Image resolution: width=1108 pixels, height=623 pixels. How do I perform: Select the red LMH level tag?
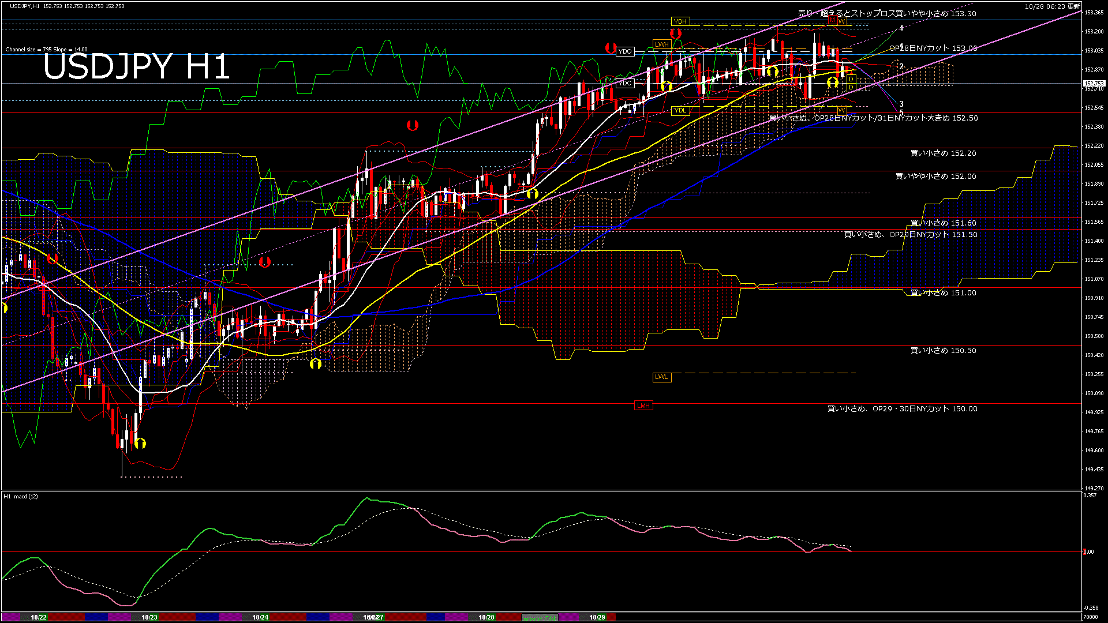[643, 406]
